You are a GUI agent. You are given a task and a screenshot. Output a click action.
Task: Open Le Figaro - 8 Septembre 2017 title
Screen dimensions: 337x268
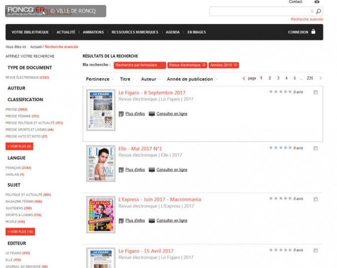(152, 93)
